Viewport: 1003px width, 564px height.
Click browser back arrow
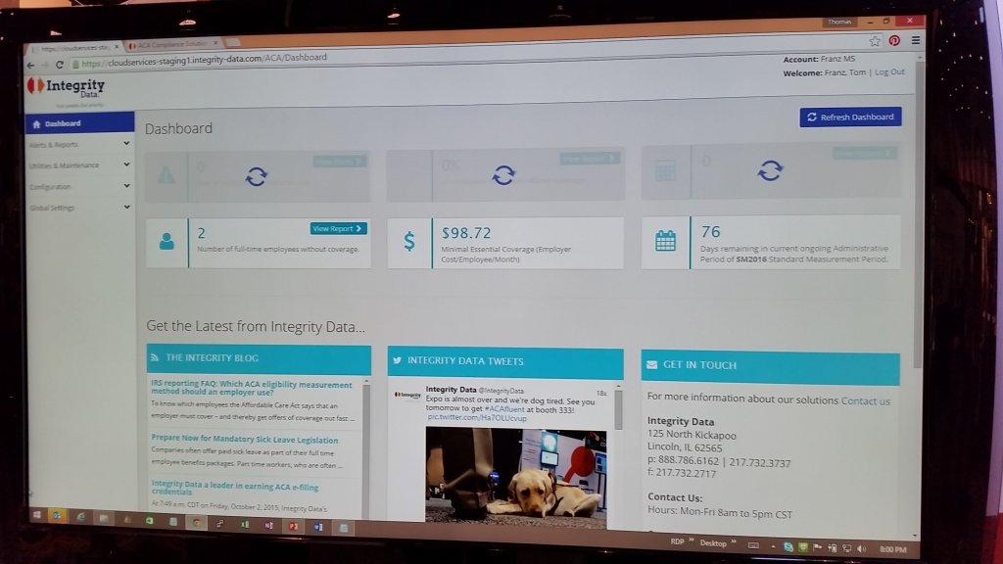(x=30, y=66)
